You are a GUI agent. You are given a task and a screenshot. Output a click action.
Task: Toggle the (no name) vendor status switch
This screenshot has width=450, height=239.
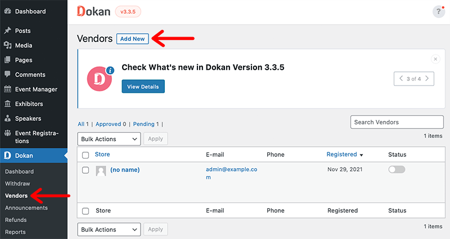coord(397,169)
